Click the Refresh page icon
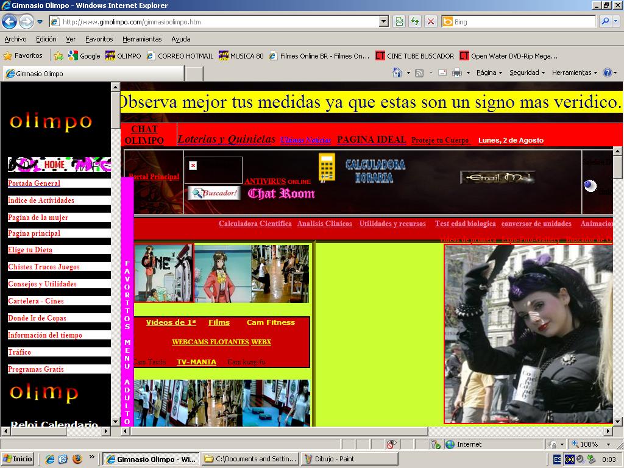Image resolution: width=624 pixels, height=468 pixels. 415,21
